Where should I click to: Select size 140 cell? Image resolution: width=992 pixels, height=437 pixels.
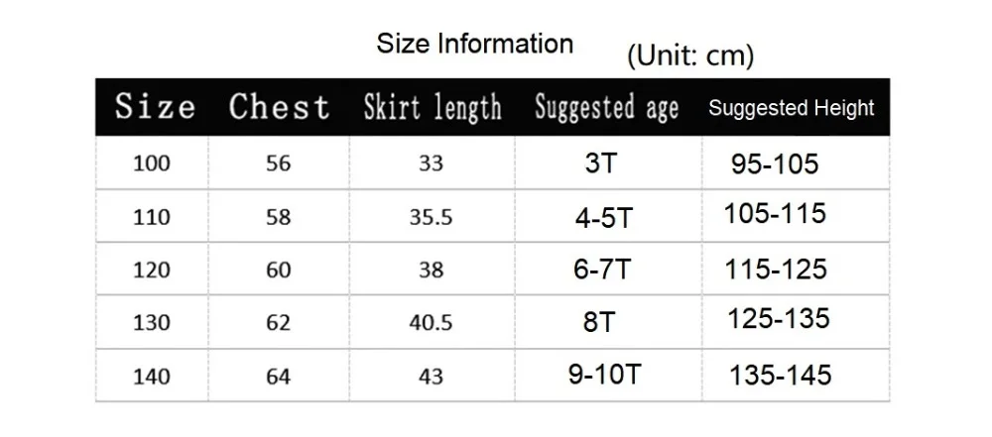[x=152, y=377]
